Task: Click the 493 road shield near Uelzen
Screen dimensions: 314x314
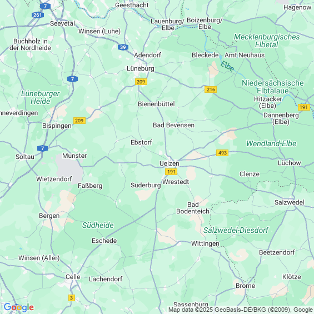Action: click(x=222, y=153)
